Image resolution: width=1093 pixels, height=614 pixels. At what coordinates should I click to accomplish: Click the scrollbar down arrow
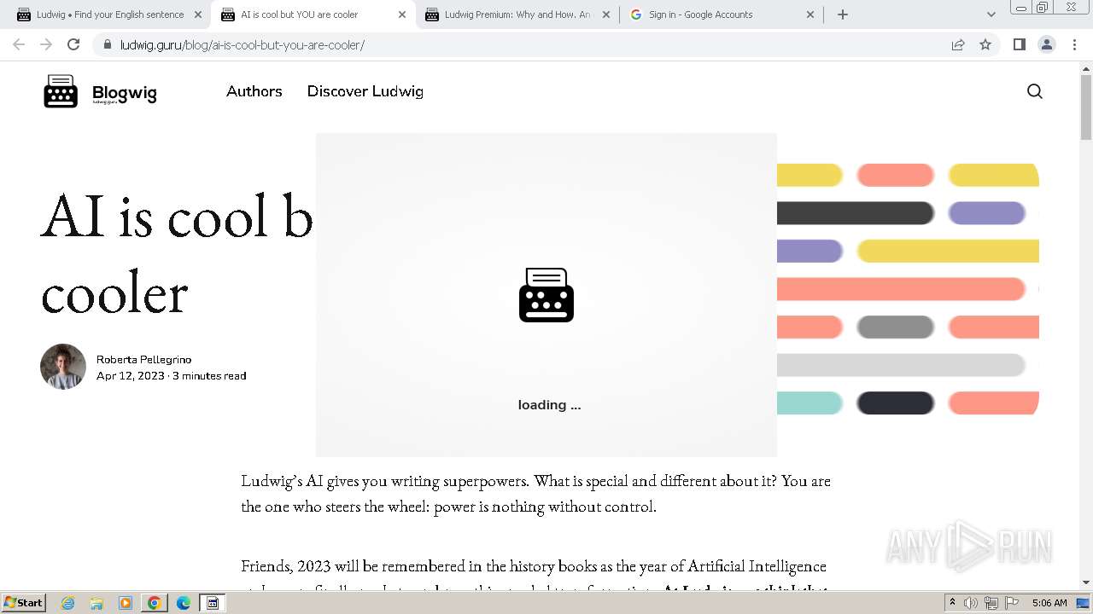pyautogui.click(x=1086, y=582)
